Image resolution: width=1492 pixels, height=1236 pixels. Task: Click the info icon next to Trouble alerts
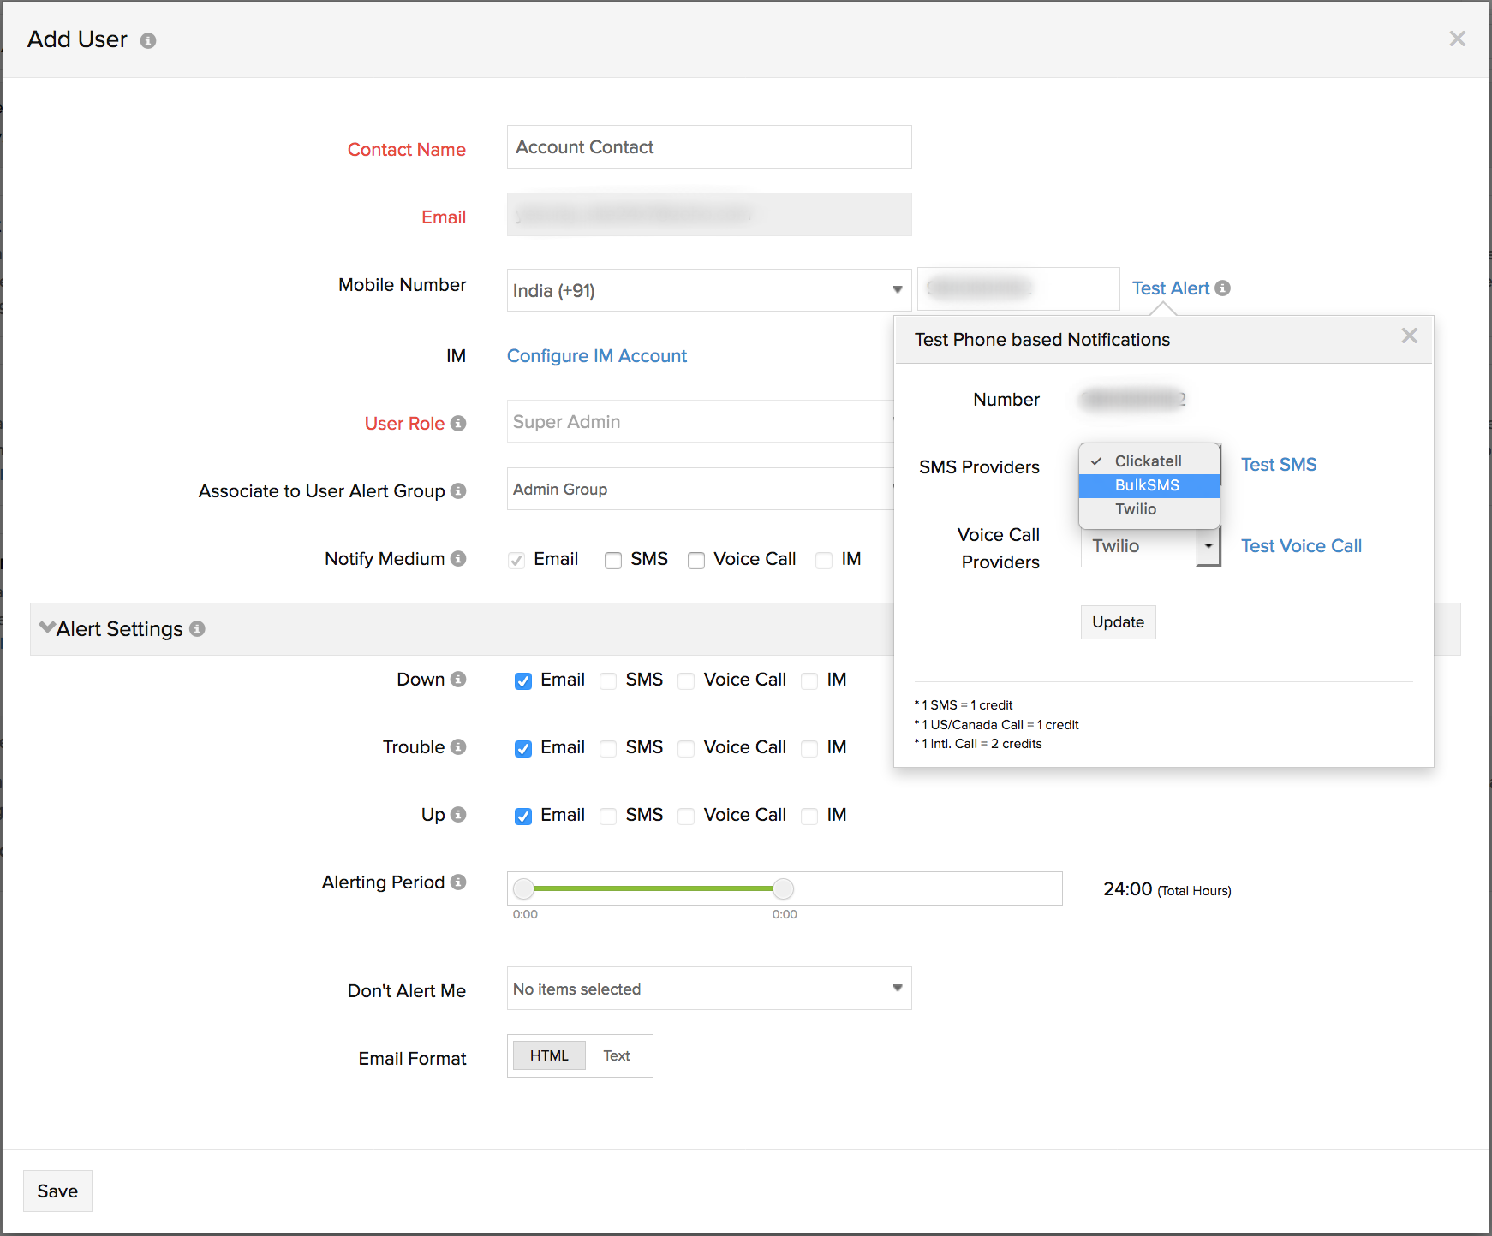pos(457,746)
